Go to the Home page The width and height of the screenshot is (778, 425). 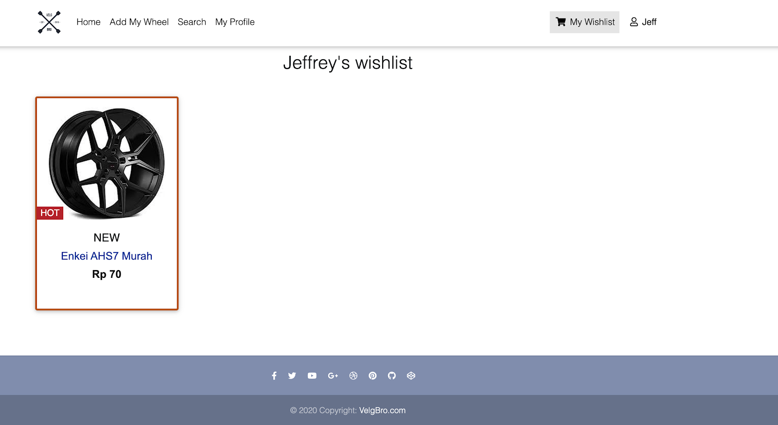pos(88,22)
